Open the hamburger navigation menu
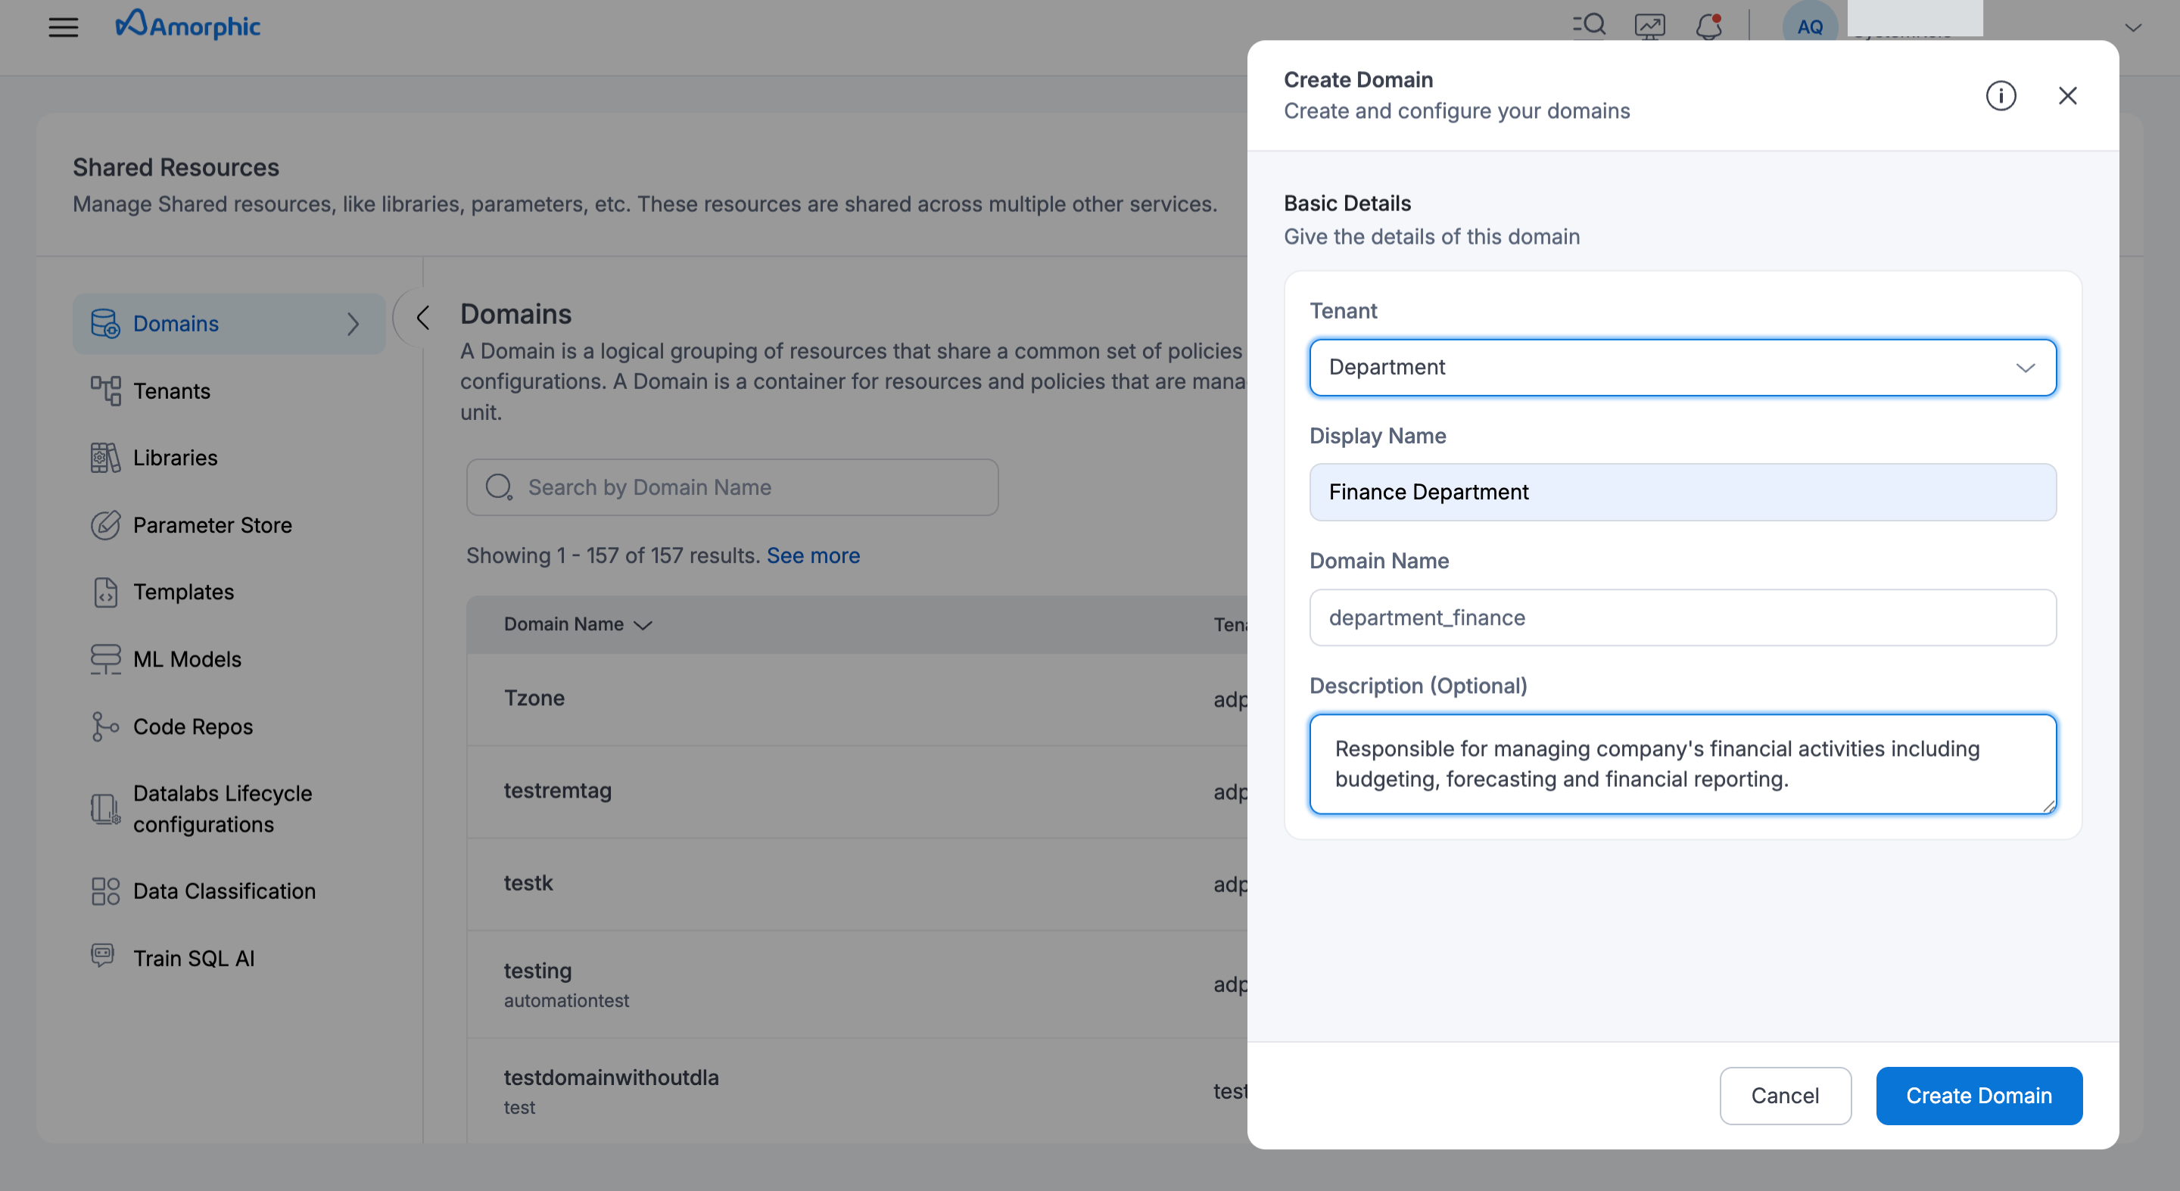The image size is (2180, 1191). click(x=64, y=27)
